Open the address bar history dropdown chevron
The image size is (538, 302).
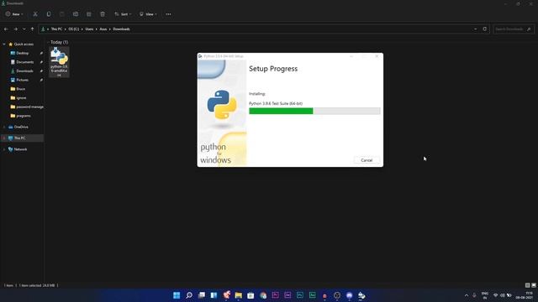coord(475,29)
